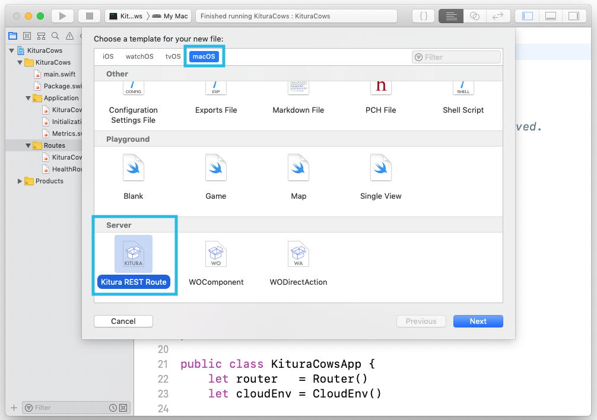Select the Products folder row
Image resolution: width=597 pixels, height=420 pixels.
tap(43, 181)
